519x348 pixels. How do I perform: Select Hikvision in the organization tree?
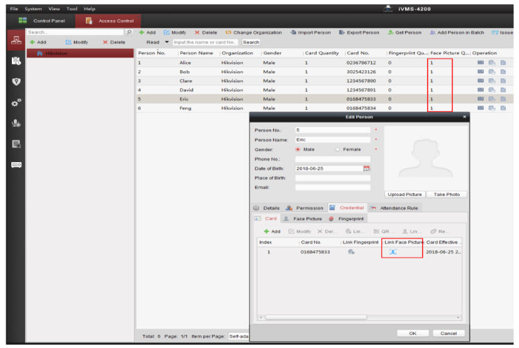(x=56, y=54)
